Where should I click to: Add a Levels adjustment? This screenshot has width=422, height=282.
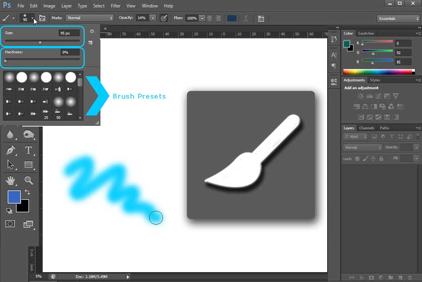tap(369, 96)
